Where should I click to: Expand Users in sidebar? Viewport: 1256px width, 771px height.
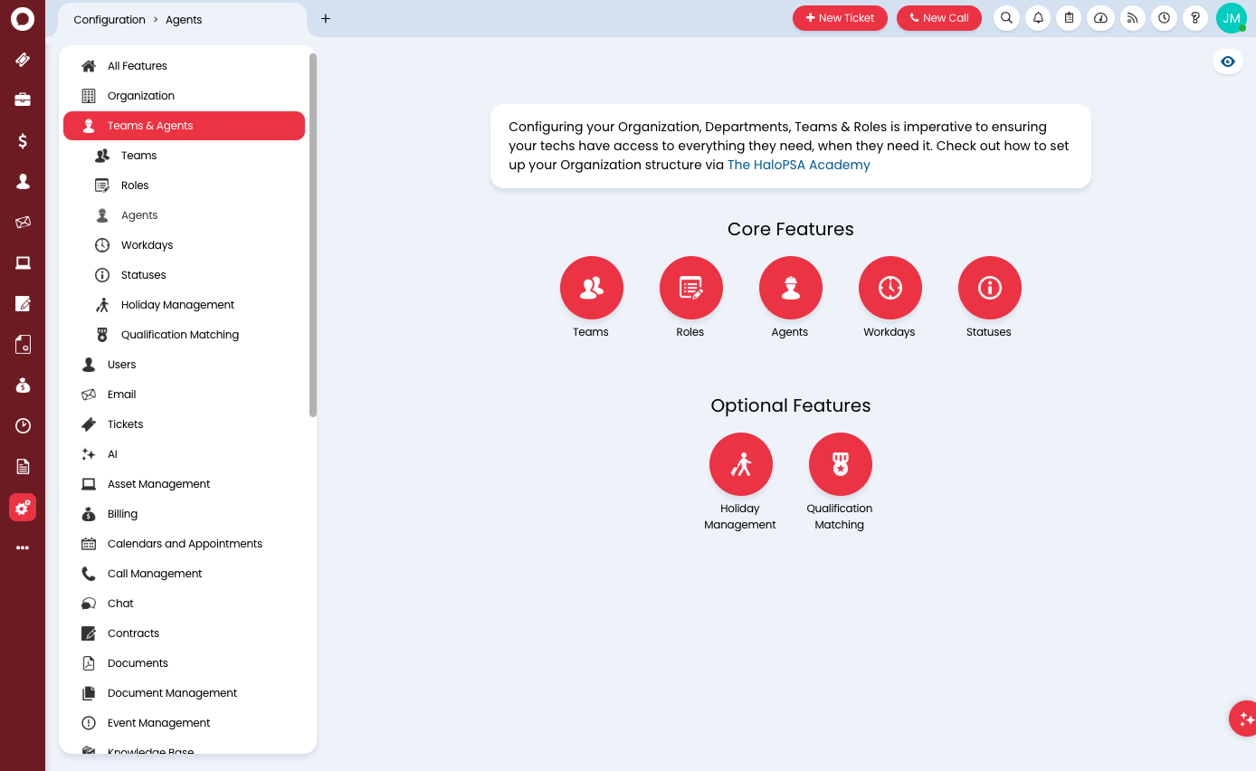pyautogui.click(x=184, y=365)
